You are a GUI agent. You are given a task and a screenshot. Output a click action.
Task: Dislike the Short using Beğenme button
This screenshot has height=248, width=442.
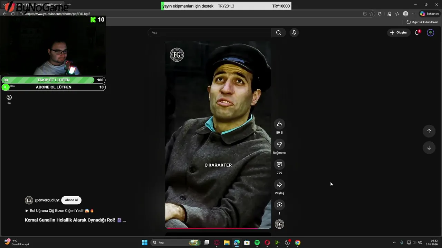279,144
